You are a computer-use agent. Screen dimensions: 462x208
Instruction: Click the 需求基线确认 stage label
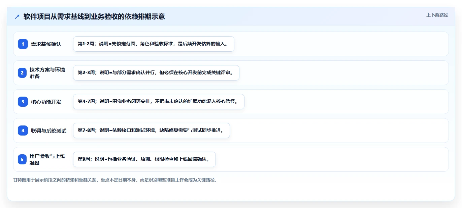tap(46, 44)
